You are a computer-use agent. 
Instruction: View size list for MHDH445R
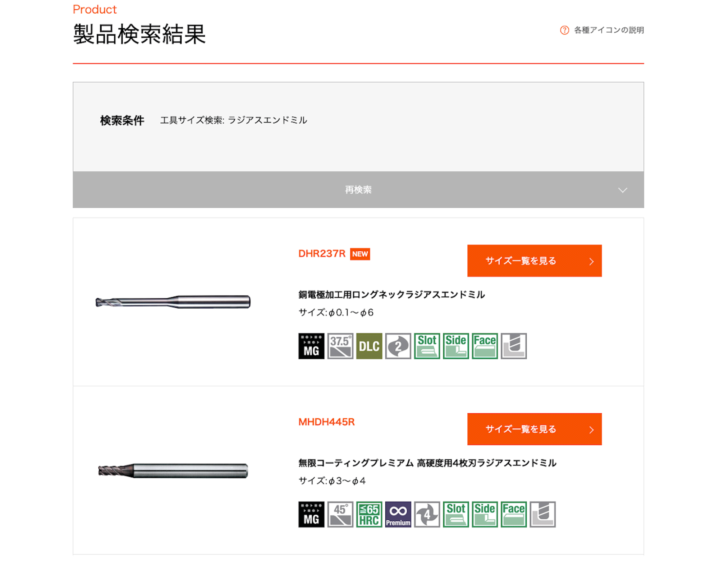[535, 429]
